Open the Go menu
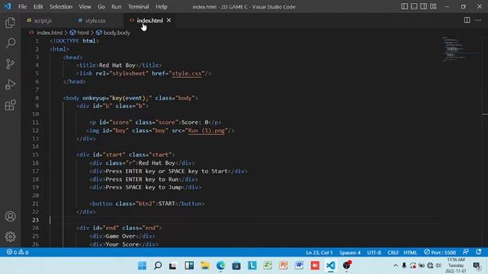 click(x=101, y=7)
